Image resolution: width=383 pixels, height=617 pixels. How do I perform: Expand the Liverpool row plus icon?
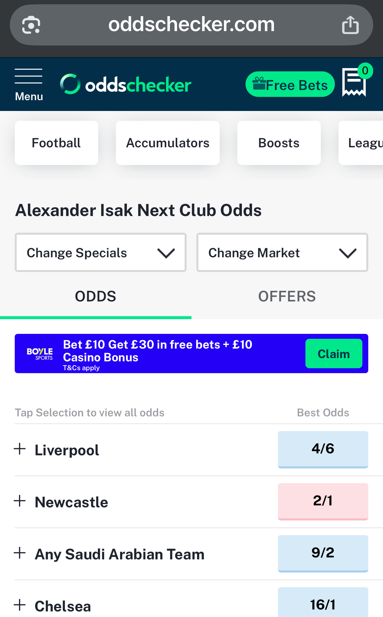point(20,449)
